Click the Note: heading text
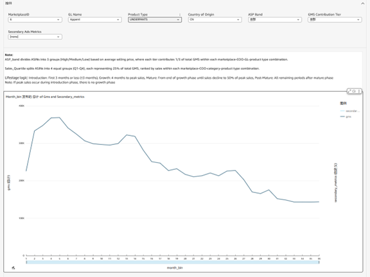 pos(9,55)
